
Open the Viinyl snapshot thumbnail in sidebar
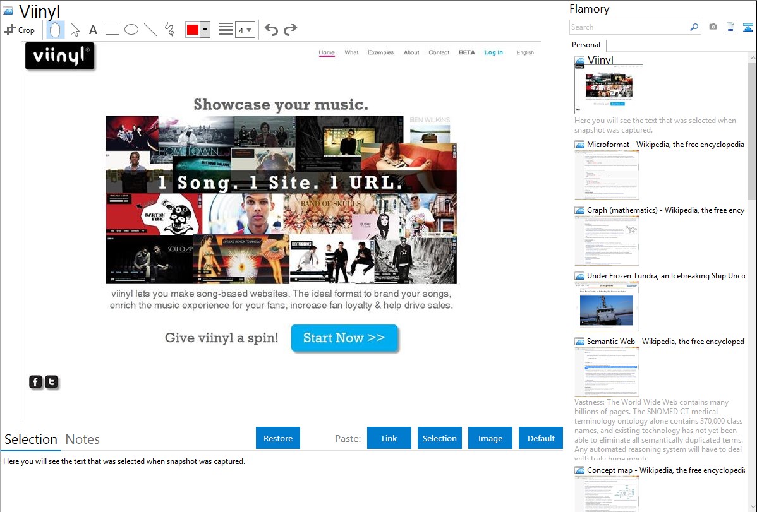[x=609, y=89]
